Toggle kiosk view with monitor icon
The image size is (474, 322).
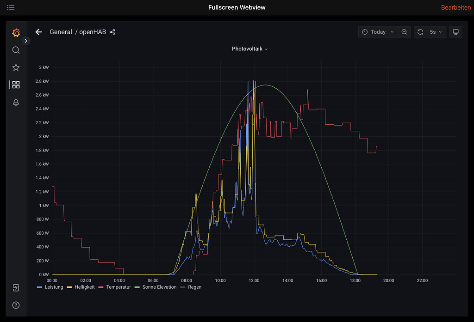455,32
